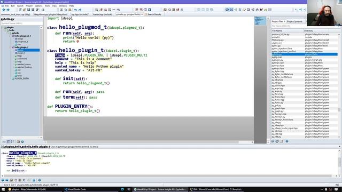Open Altap Salamander from taskbar
This screenshot has width=342, height=192.
pos(27,189)
